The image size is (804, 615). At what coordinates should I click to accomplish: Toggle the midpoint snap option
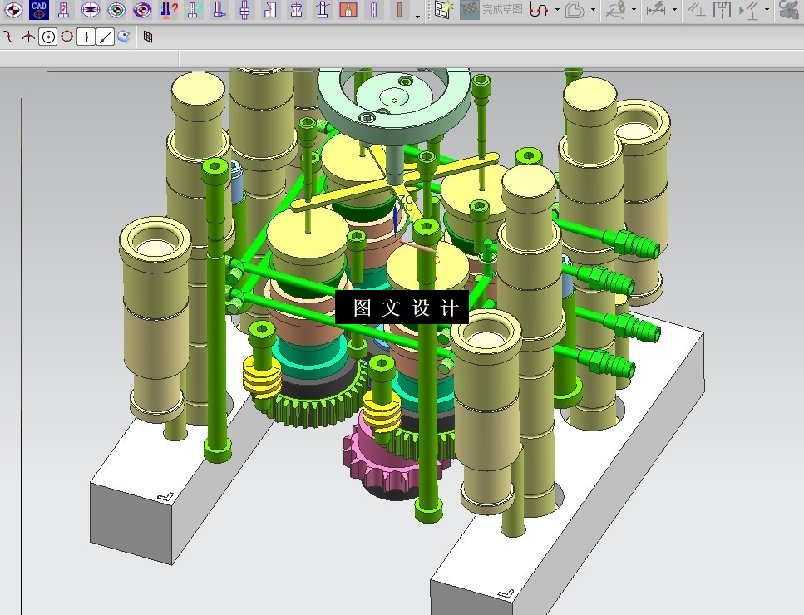(29, 37)
